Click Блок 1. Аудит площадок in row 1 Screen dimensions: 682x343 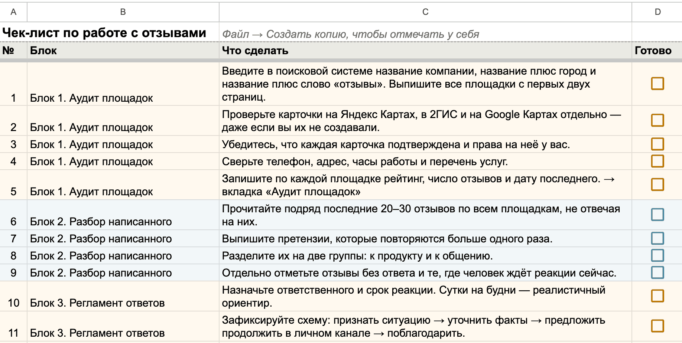[x=123, y=84]
